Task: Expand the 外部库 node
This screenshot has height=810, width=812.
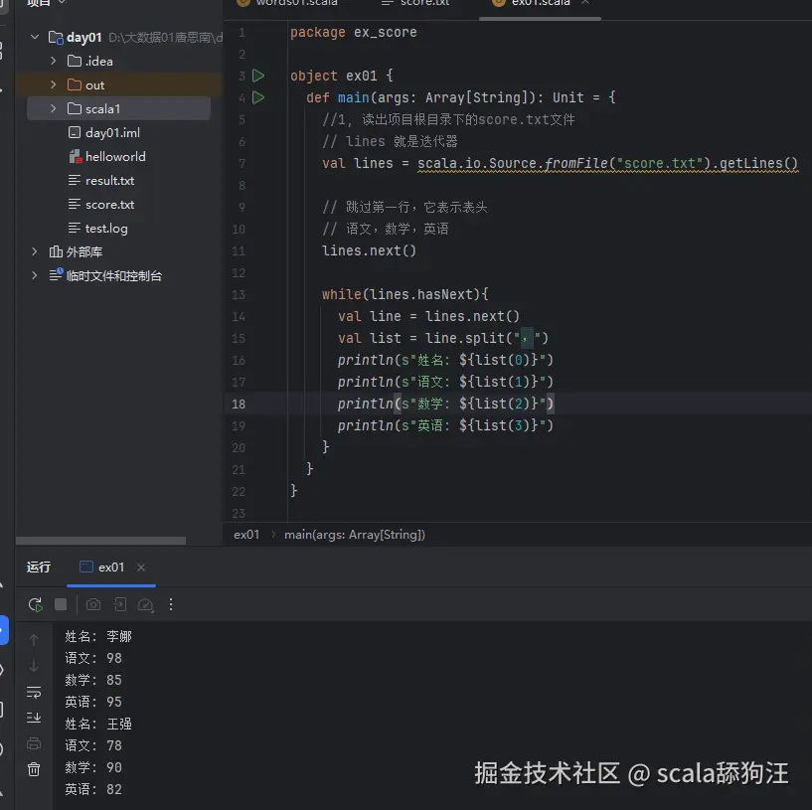Action: tap(35, 251)
